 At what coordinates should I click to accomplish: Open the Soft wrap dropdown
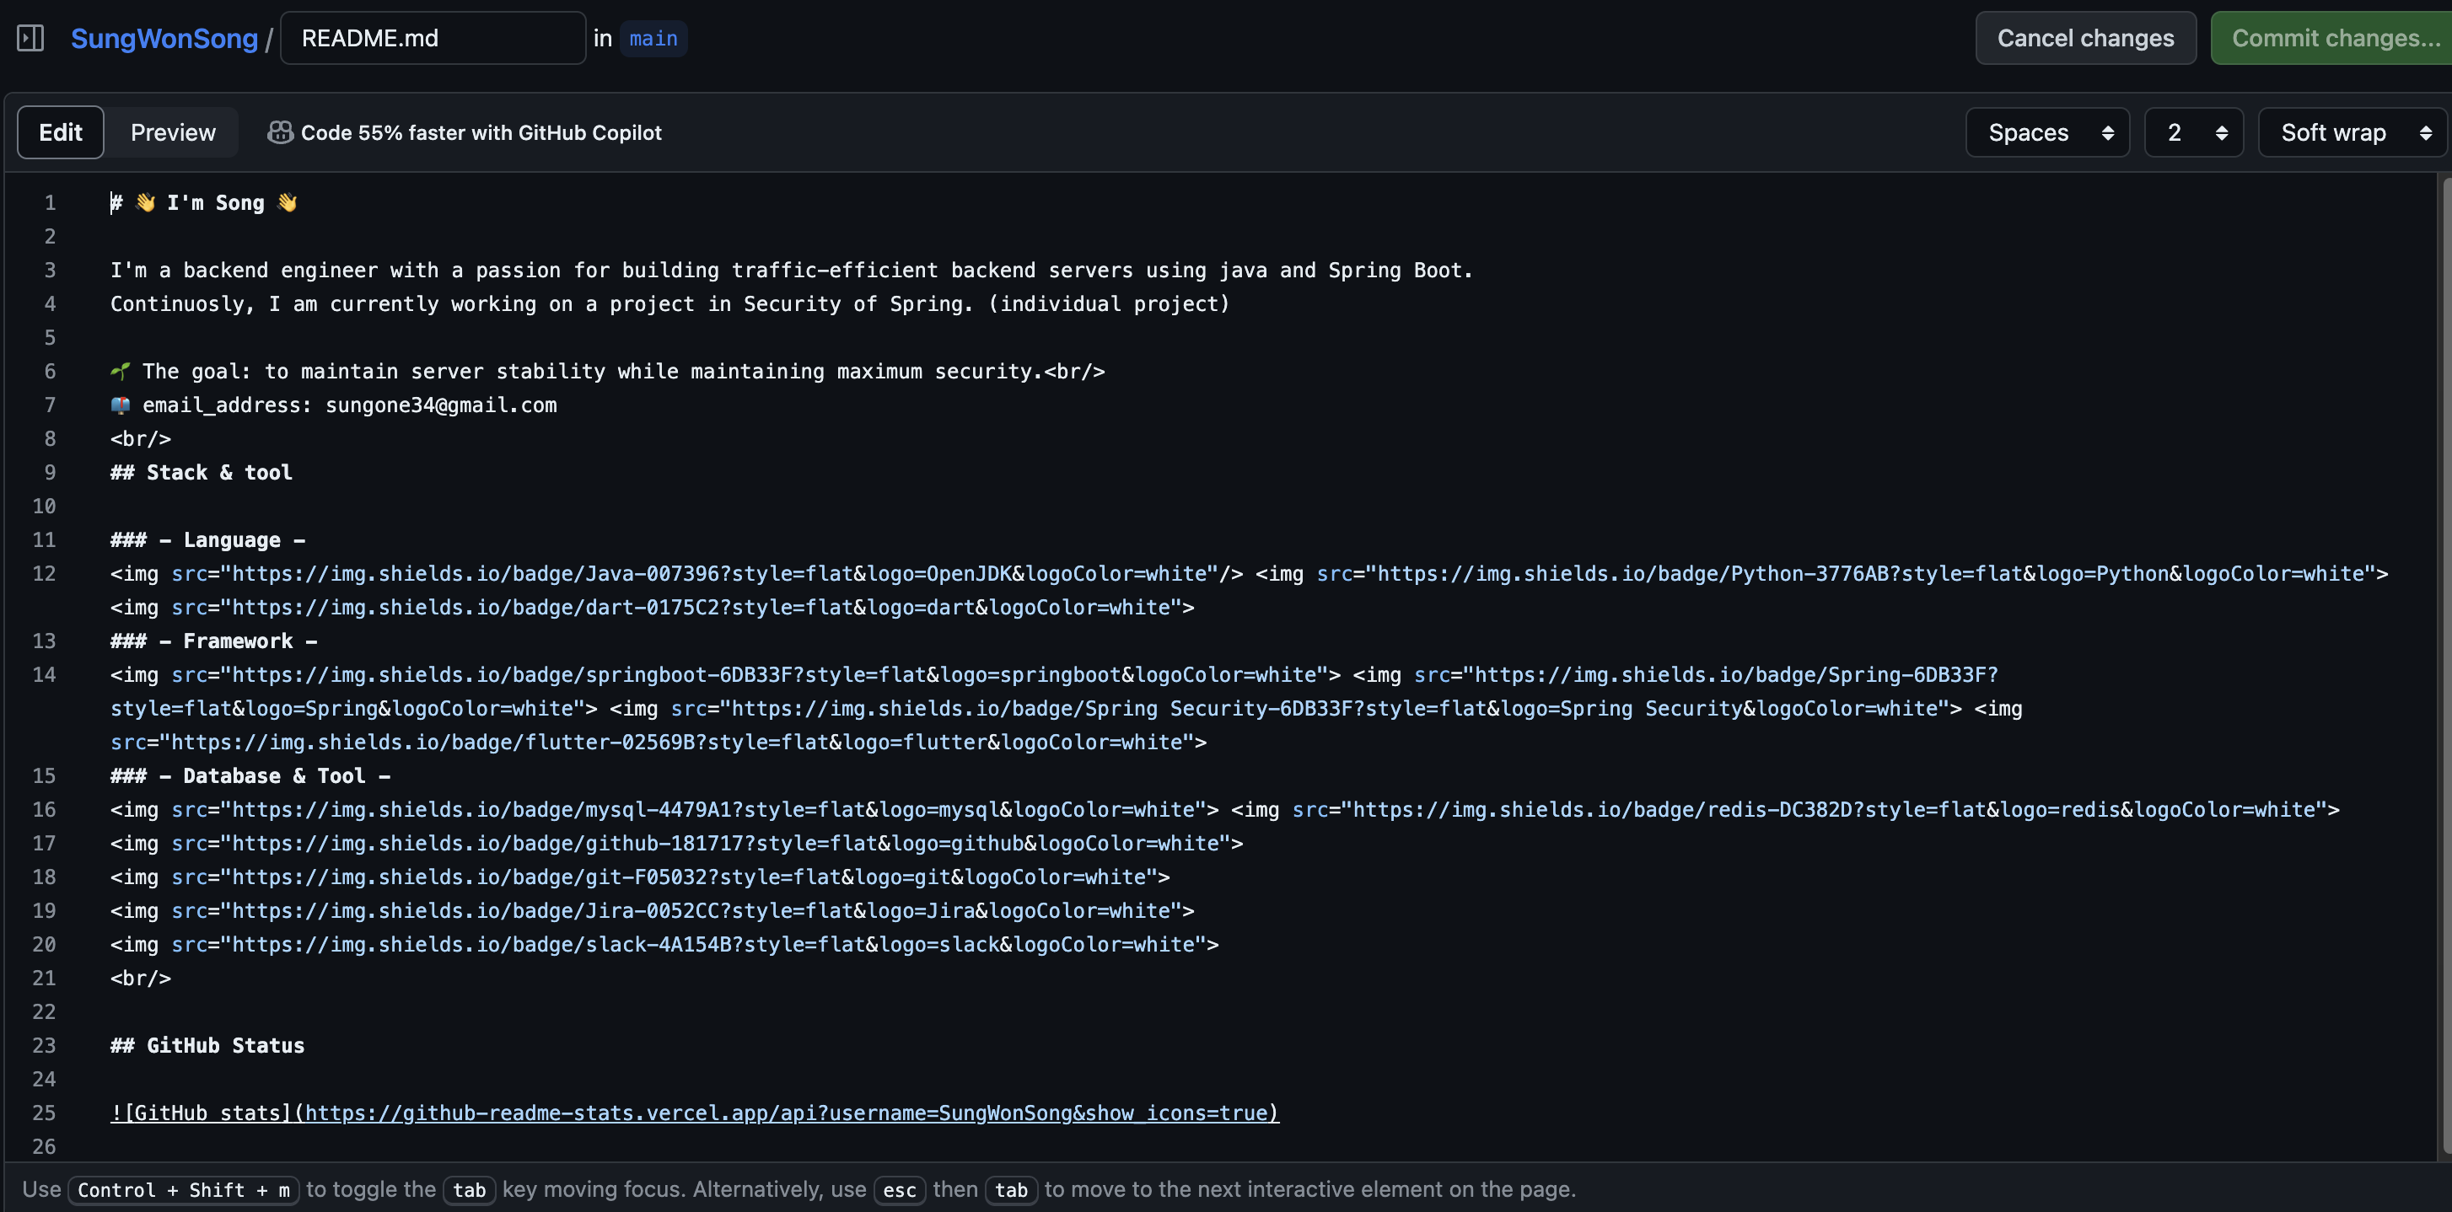click(x=2351, y=132)
